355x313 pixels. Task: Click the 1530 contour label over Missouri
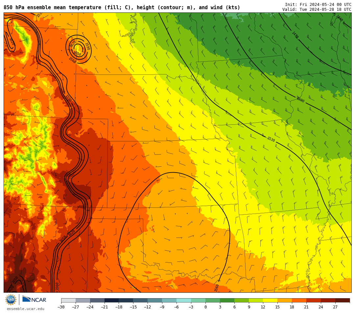click(271, 139)
